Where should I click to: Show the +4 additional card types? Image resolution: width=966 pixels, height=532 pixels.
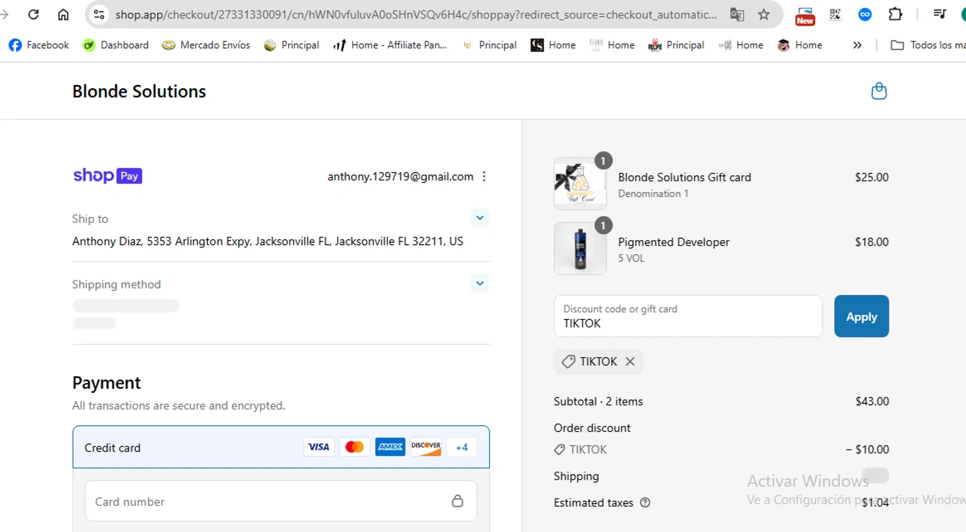[x=462, y=447]
